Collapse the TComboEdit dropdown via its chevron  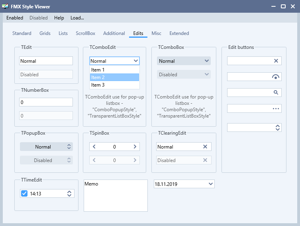click(x=136, y=61)
